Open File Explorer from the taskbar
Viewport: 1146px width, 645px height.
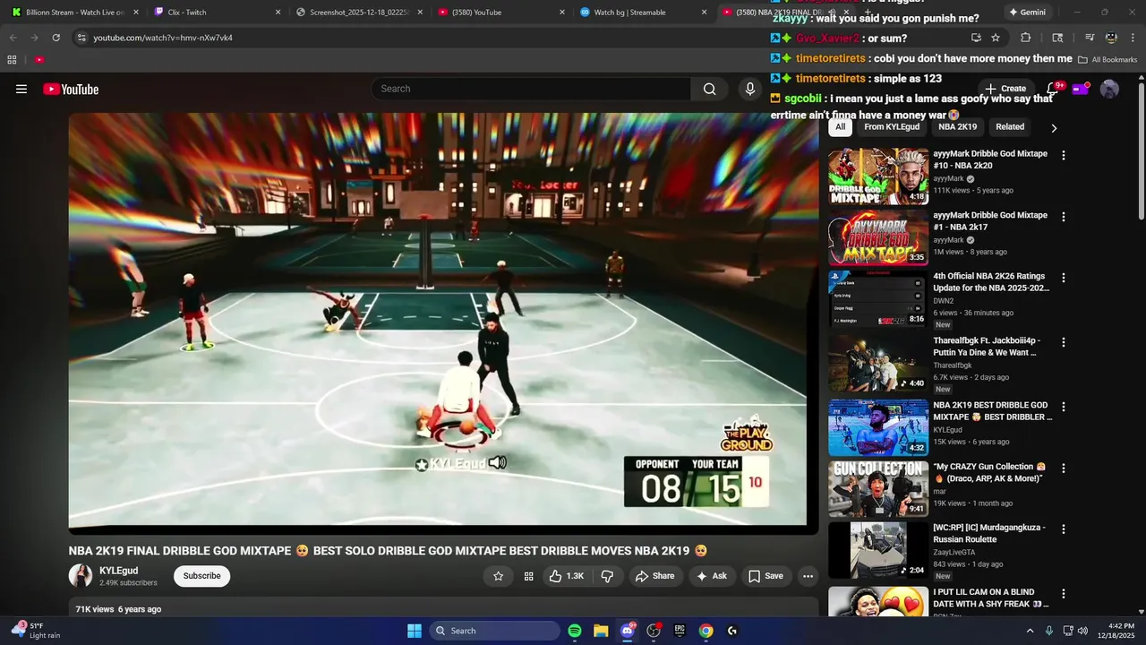601,631
